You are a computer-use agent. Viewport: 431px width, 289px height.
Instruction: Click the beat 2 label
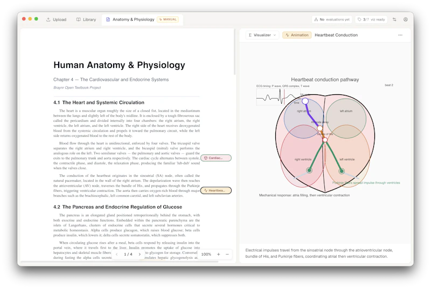pos(389,85)
